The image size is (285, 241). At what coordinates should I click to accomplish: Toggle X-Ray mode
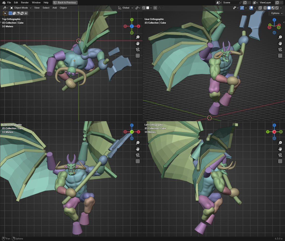pyautogui.click(x=260, y=8)
